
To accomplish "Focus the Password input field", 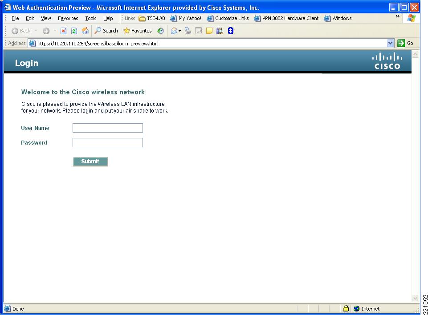I will click(107, 143).
